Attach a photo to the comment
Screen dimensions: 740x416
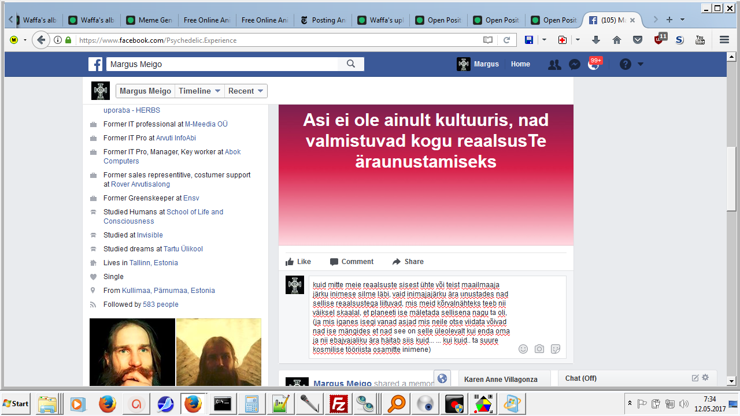pos(539,349)
